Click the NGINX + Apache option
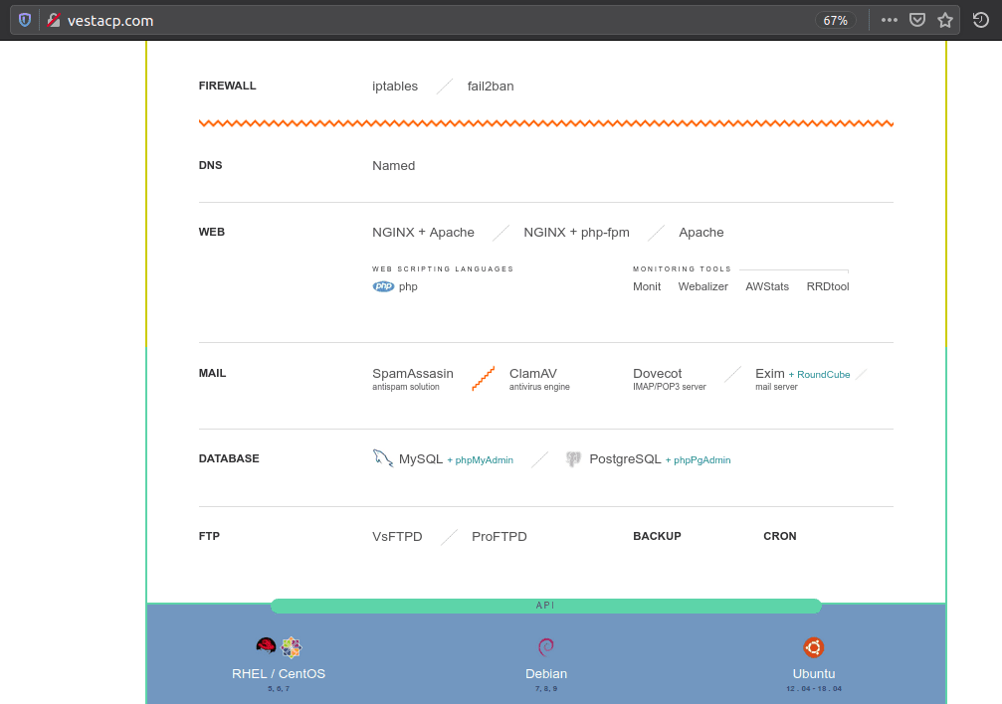The image size is (1002, 704). pos(423,233)
